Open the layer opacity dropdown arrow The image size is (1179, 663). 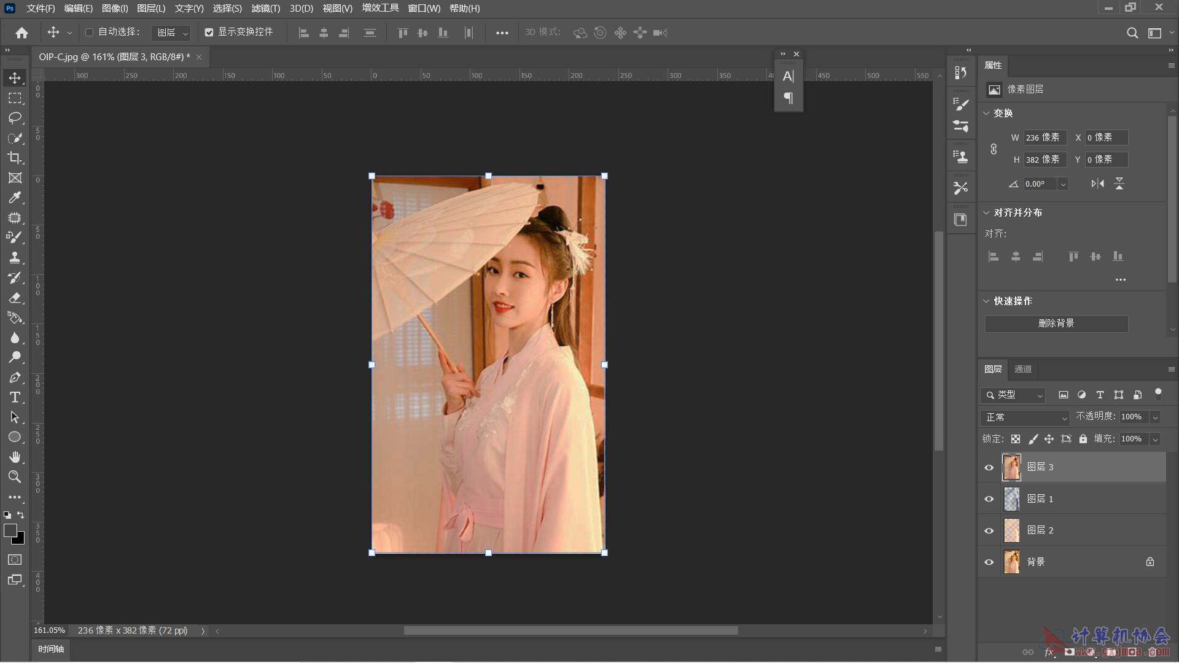pyautogui.click(x=1155, y=417)
